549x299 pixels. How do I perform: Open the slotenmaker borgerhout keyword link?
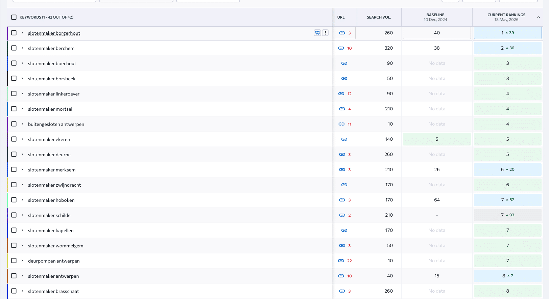54,33
